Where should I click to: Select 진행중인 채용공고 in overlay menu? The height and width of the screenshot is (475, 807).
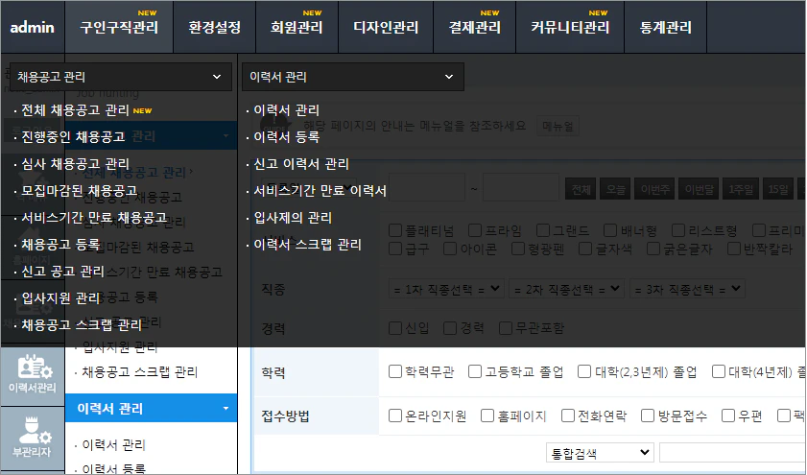(73, 137)
